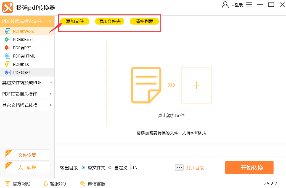Pick the PDF转图片 icon

click(7, 72)
